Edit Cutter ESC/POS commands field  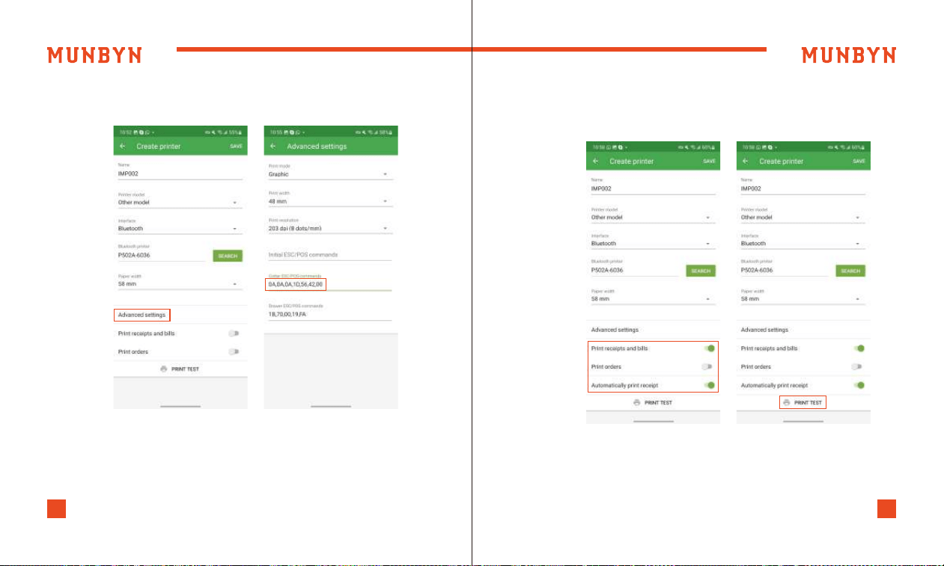331,283
